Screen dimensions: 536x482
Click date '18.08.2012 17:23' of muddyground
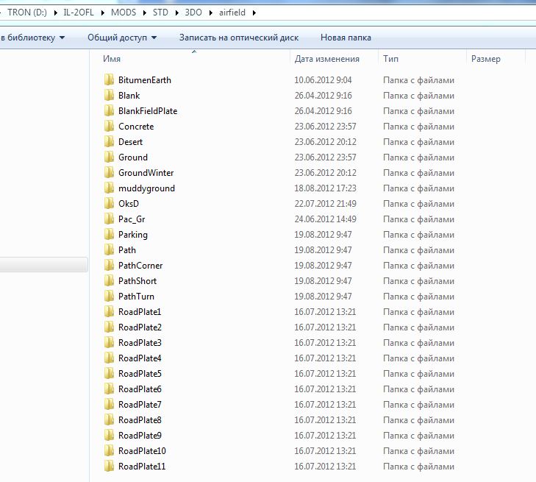pos(326,188)
